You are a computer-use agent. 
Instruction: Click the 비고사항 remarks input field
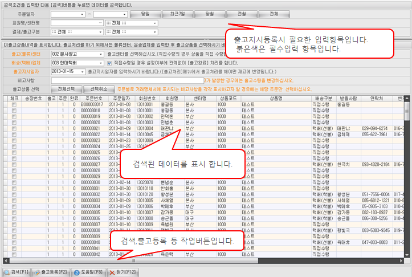(x=128, y=81)
